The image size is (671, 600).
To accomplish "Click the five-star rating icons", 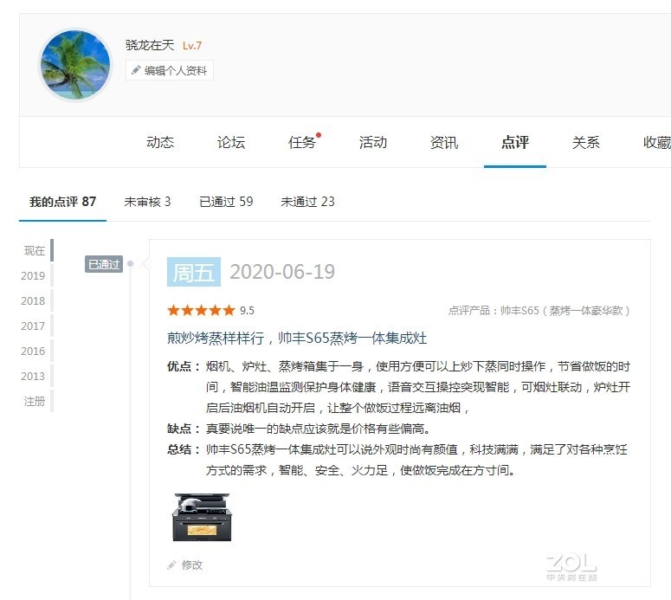I will pyautogui.click(x=201, y=310).
